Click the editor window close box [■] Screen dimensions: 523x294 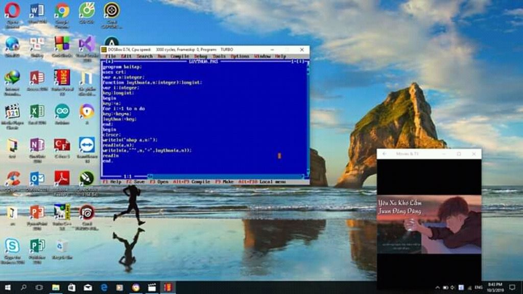[109, 62]
